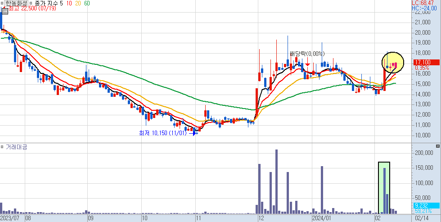441x222 pixels.
Task: Click the 거래대금 panel title
Action: point(16,147)
